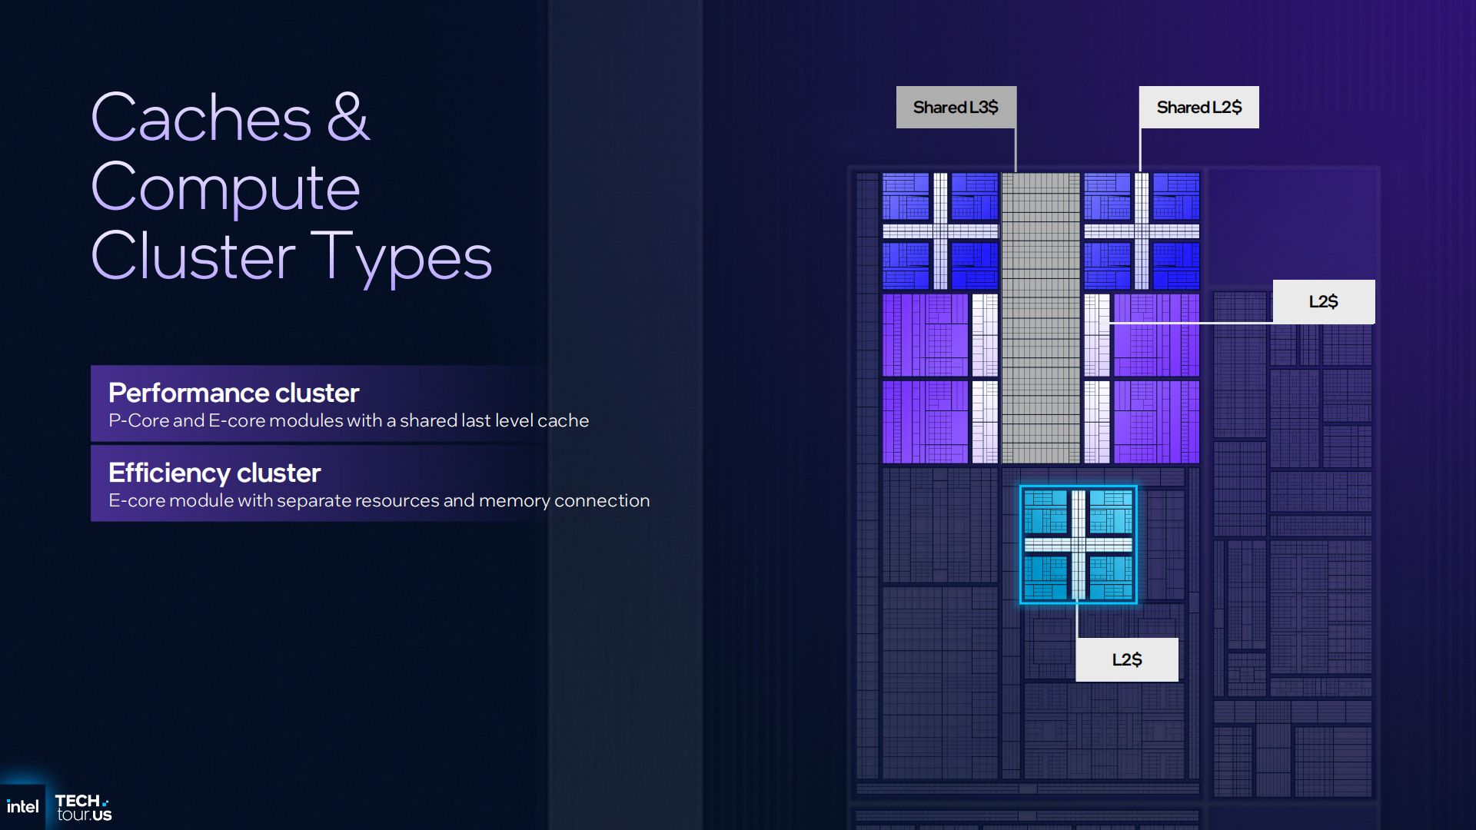The height and width of the screenshot is (830, 1476).
Task: Click the bottom L2$ label under cyan cluster
Action: (1126, 659)
